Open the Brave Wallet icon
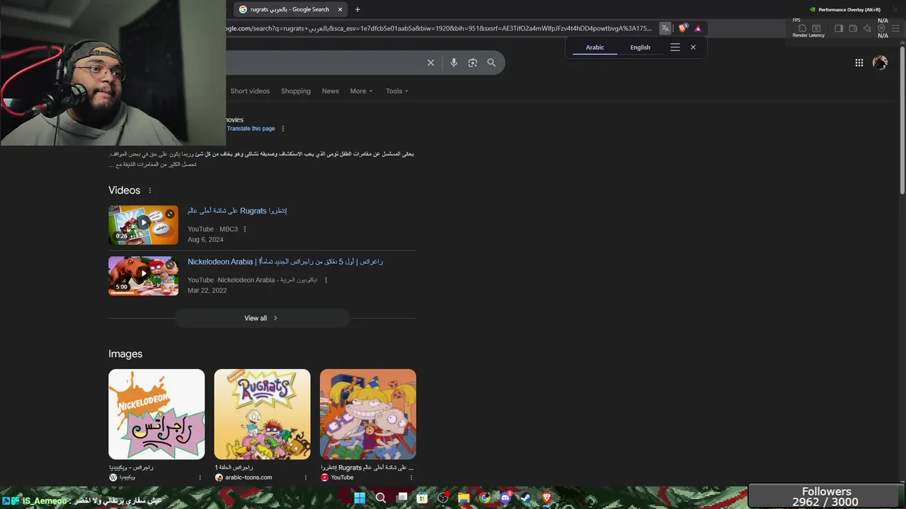The width and height of the screenshot is (906, 509). (x=853, y=28)
